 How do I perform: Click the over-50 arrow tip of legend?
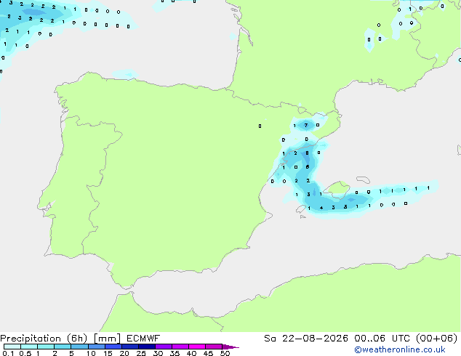pyautogui.click(x=230, y=347)
